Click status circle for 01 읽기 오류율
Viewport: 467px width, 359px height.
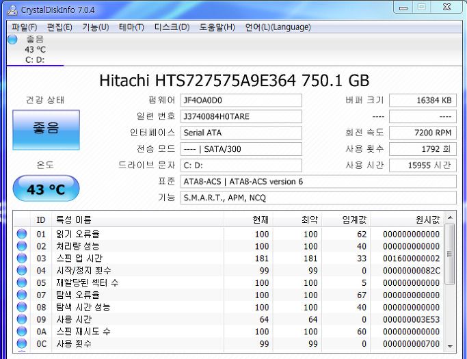[x=22, y=234]
